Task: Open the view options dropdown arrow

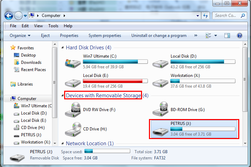Action: (215, 36)
